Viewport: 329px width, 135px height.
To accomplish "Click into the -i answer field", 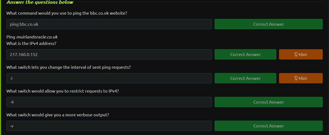I will pos(109,78).
